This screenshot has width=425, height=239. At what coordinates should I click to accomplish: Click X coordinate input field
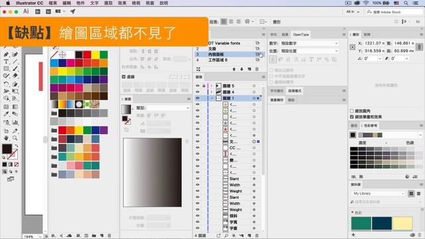374,43
